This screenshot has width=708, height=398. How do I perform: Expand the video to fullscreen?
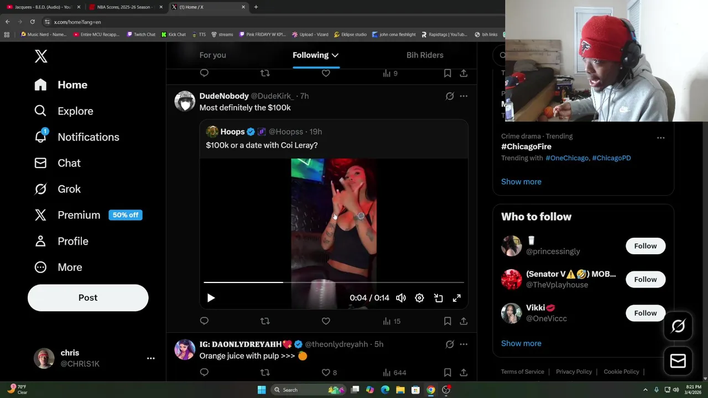pos(457,298)
